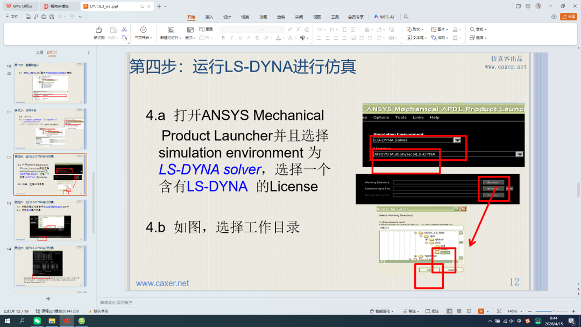Open File Explorer from the taskbar
This screenshot has height=327, width=581.
click(x=52, y=321)
